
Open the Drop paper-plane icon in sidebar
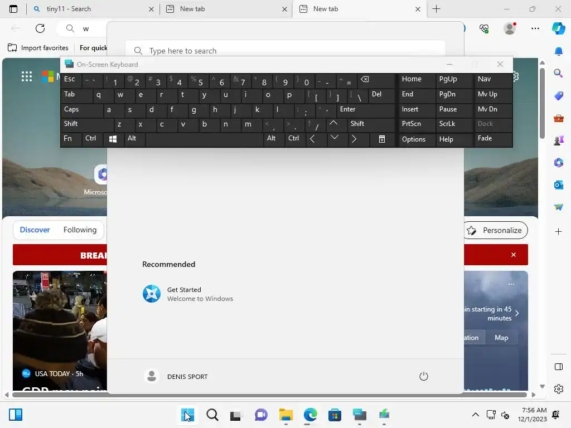tap(558, 207)
